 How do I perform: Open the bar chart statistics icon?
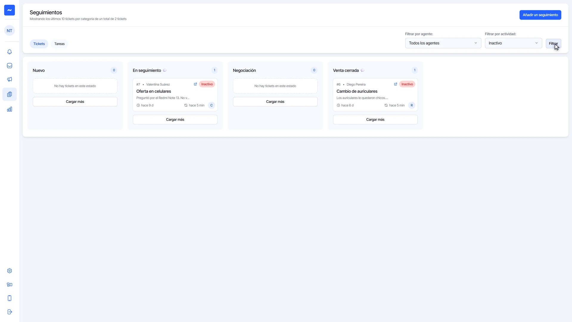10,109
